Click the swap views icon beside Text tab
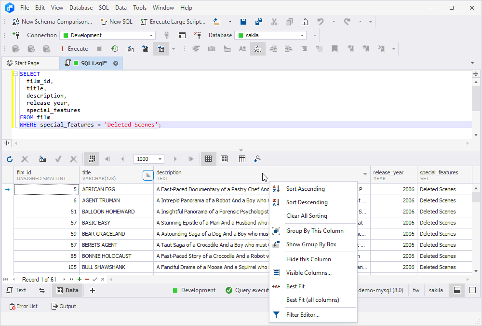 [x=42, y=290]
